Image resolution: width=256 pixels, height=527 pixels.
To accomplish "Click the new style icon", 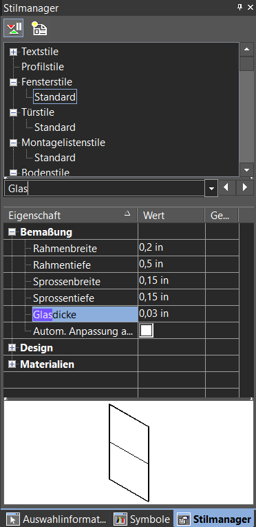I will coord(39,28).
